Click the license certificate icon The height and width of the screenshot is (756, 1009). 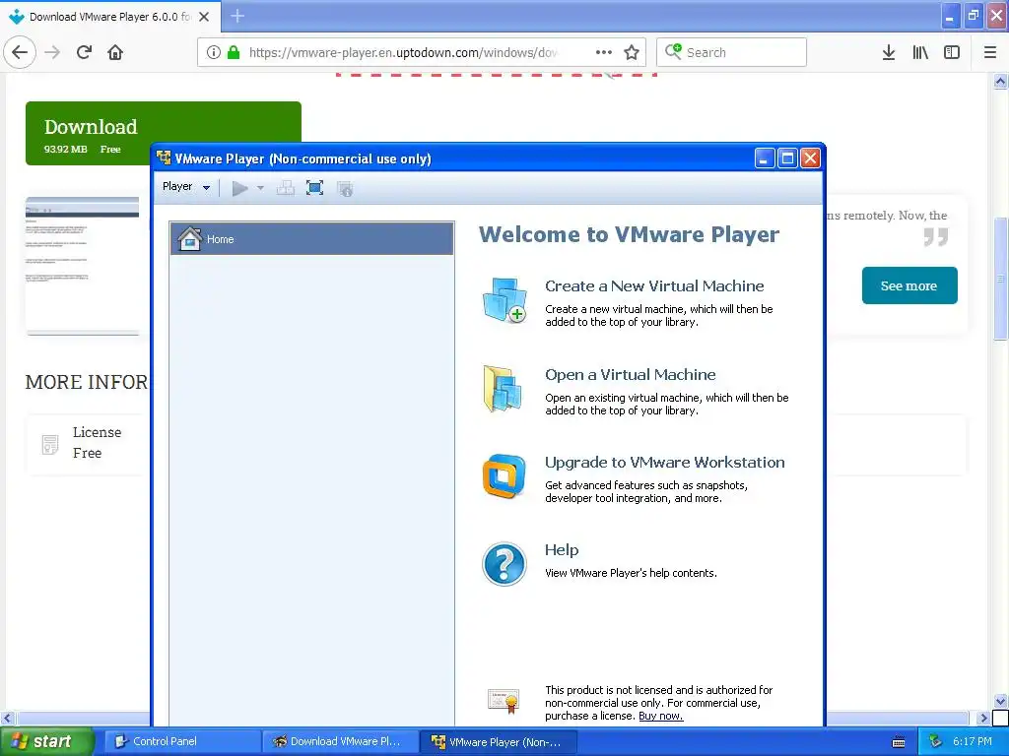504,701
